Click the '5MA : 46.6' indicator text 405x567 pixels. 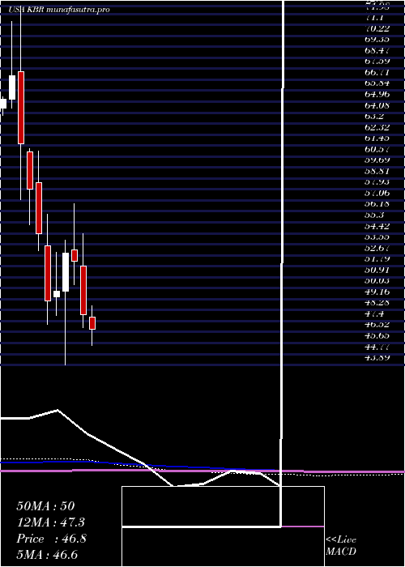(47, 555)
